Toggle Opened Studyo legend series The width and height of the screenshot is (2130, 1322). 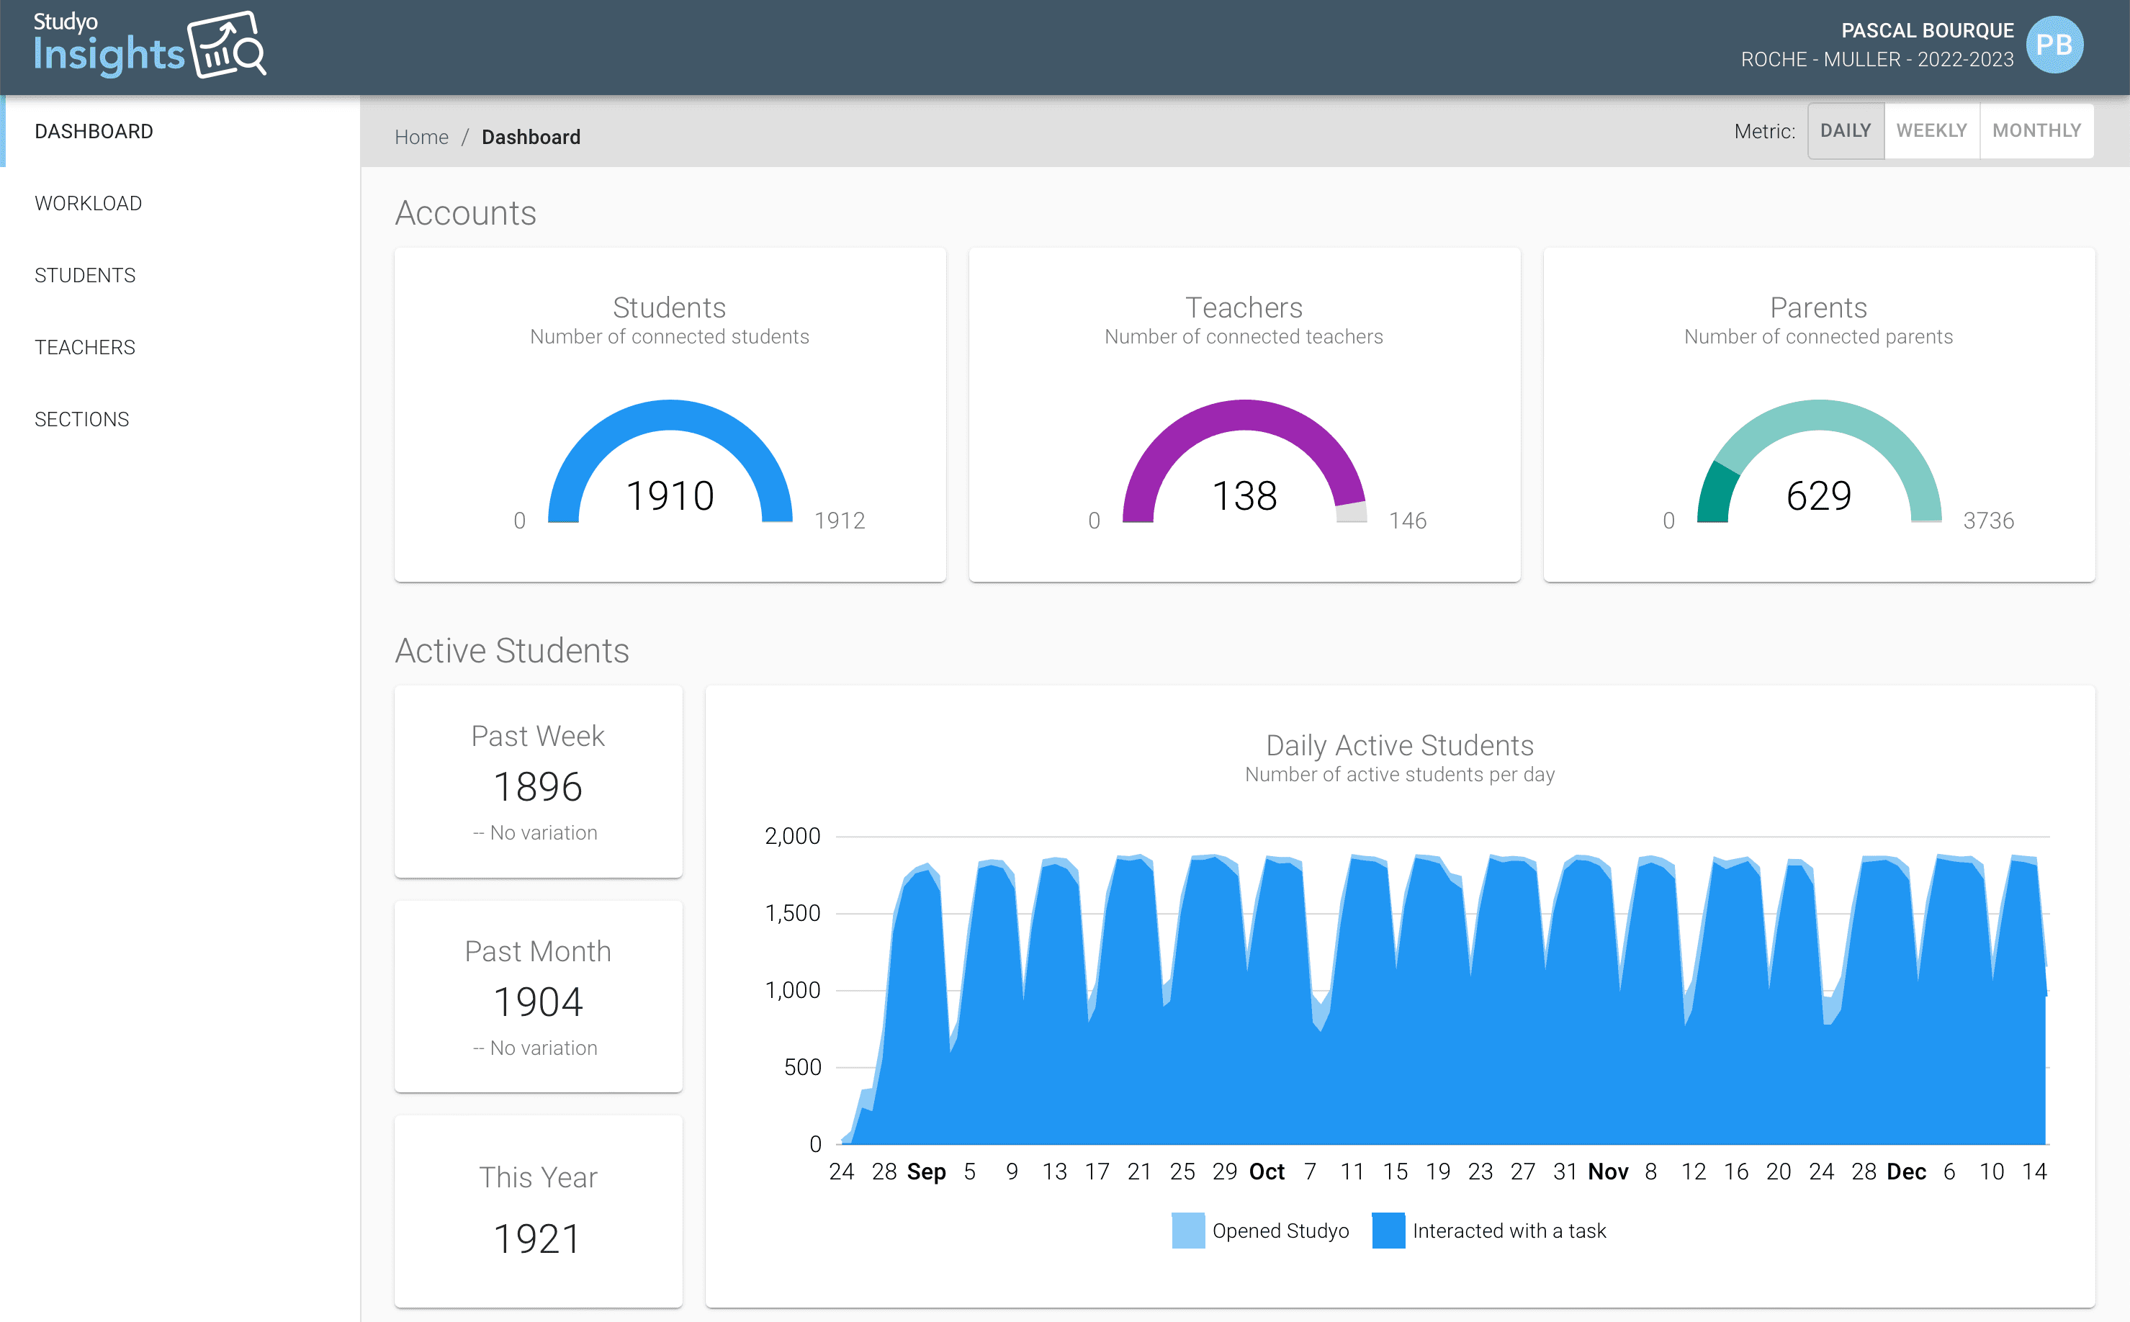tap(1259, 1230)
